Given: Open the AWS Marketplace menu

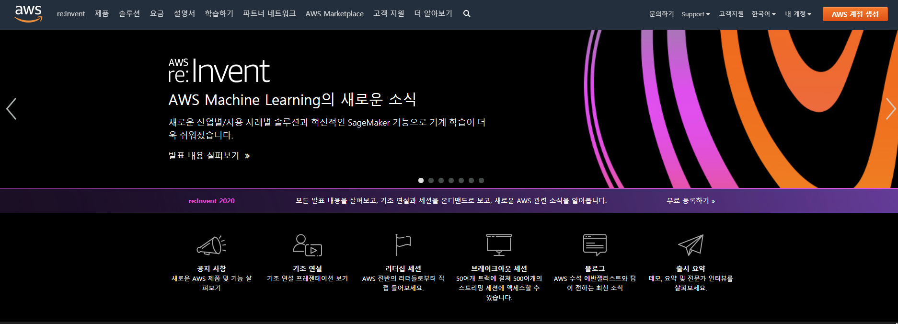Looking at the screenshot, I should (x=334, y=14).
